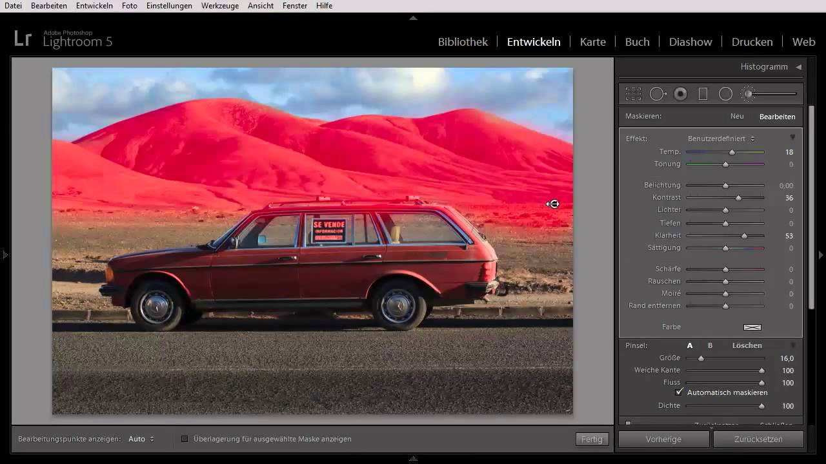Select brush A
This screenshot has height=464, width=826.
point(690,345)
